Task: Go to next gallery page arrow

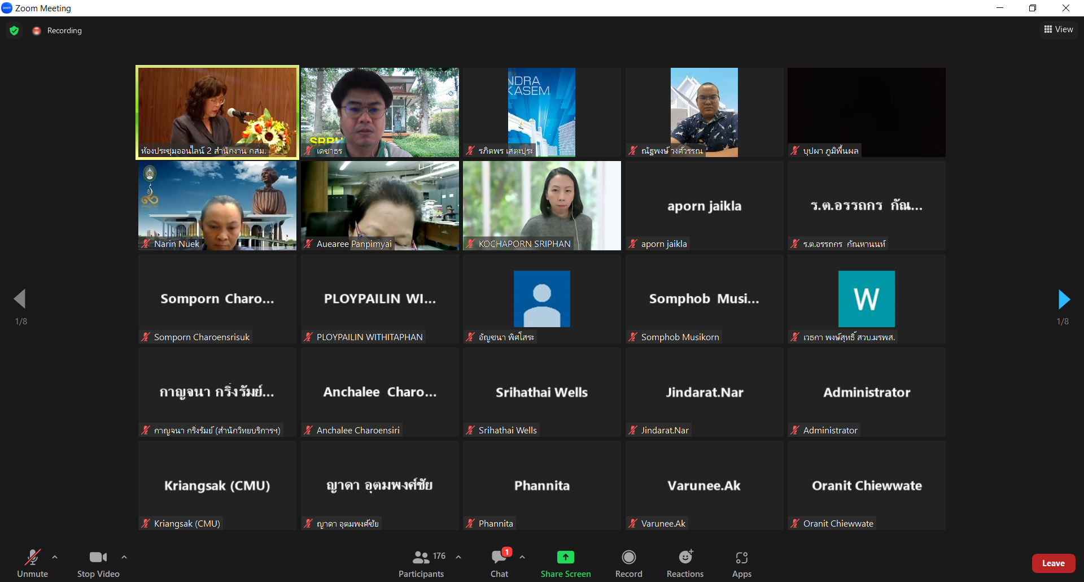Action: click(1064, 299)
